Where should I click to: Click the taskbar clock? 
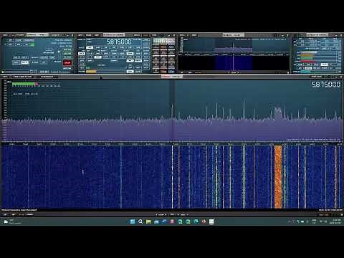point(336,221)
